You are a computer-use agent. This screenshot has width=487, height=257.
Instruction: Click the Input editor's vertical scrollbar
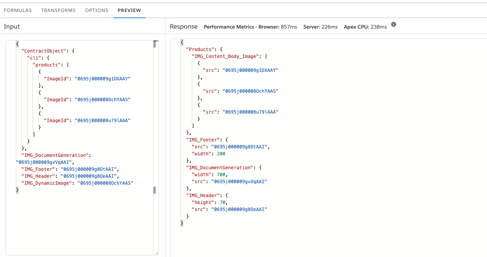click(x=155, y=116)
